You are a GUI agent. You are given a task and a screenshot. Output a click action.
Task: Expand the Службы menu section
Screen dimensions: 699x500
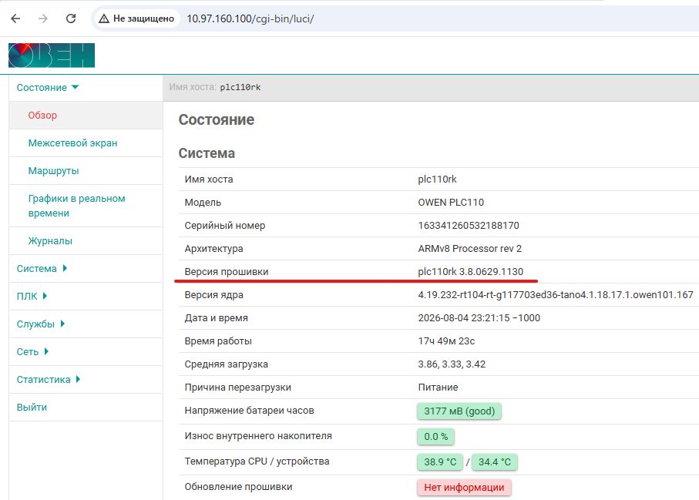tap(41, 324)
